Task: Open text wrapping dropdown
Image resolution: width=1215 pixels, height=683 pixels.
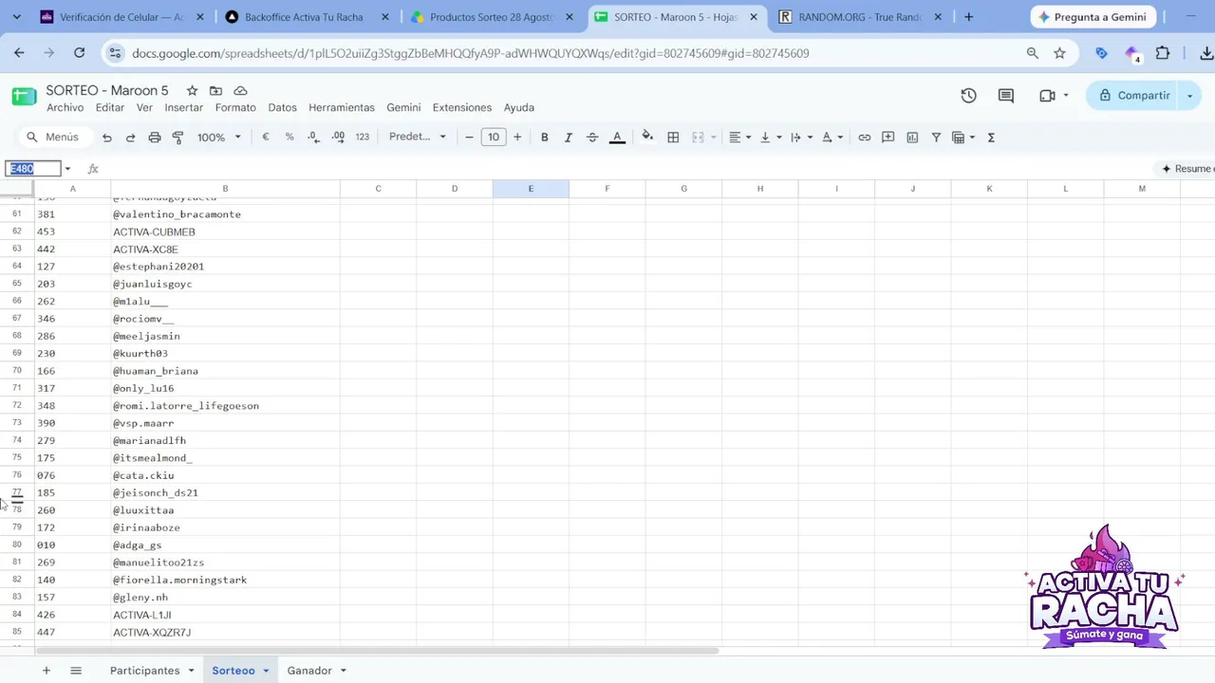Action: (801, 138)
